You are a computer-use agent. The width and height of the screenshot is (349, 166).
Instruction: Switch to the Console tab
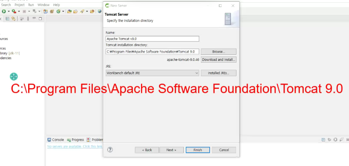tap(56, 140)
